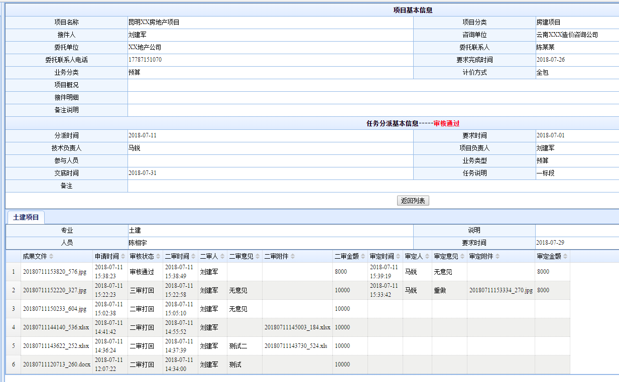The width and height of the screenshot is (619, 382).
Task: Open result file 20180711120713_260.docx
Action: (x=57, y=365)
